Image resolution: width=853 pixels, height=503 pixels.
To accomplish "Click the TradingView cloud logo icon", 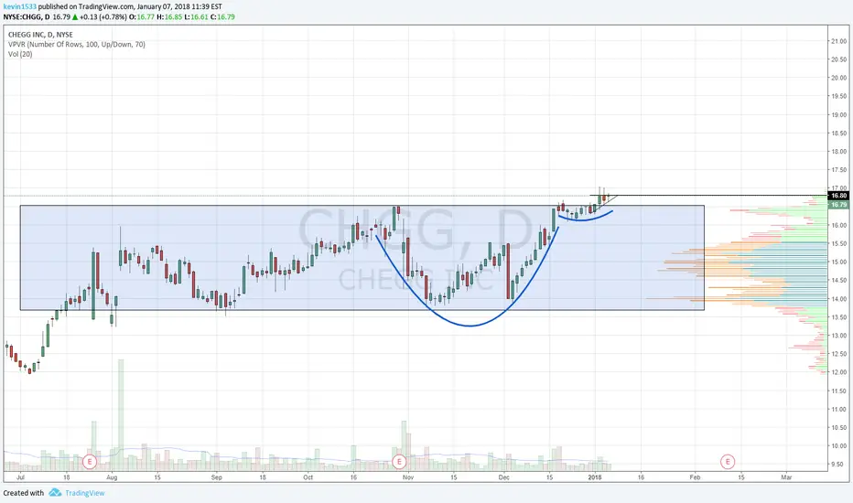I will click(55, 493).
